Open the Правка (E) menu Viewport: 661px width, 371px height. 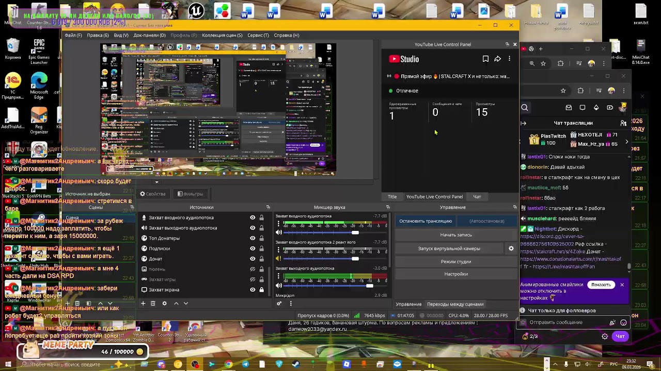click(98, 36)
